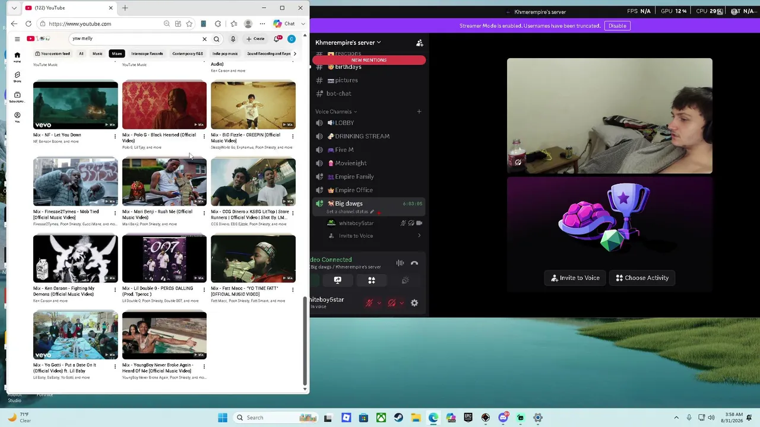Click the Choose Activity button
The height and width of the screenshot is (427, 760).
642,278
